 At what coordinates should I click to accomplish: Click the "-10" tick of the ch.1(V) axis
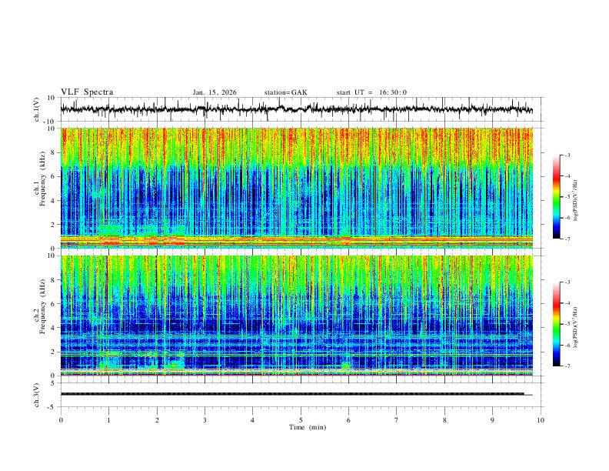coord(50,122)
